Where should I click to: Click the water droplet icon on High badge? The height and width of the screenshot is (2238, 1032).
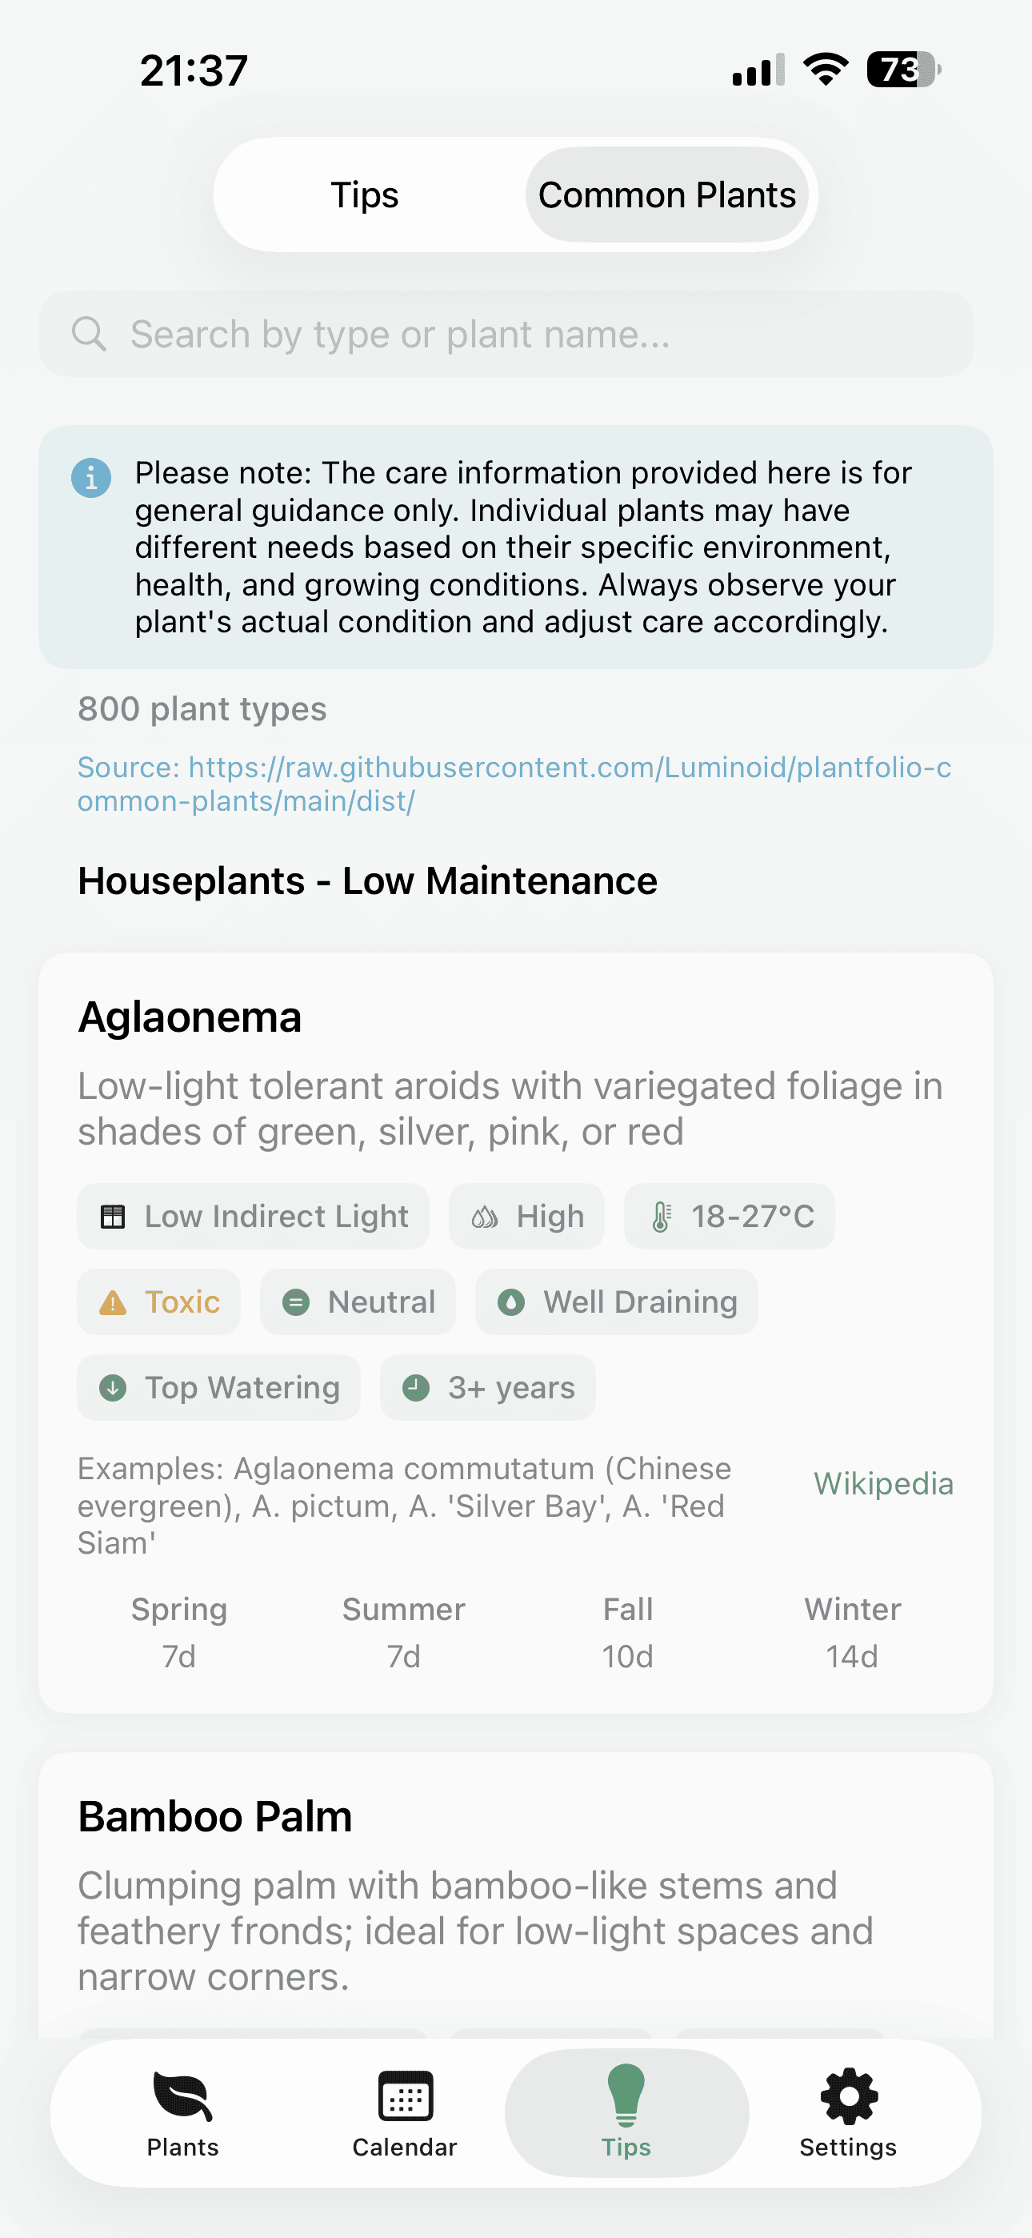click(486, 1217)
